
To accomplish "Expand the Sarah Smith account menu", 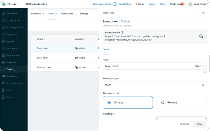I will pos(207,4).
